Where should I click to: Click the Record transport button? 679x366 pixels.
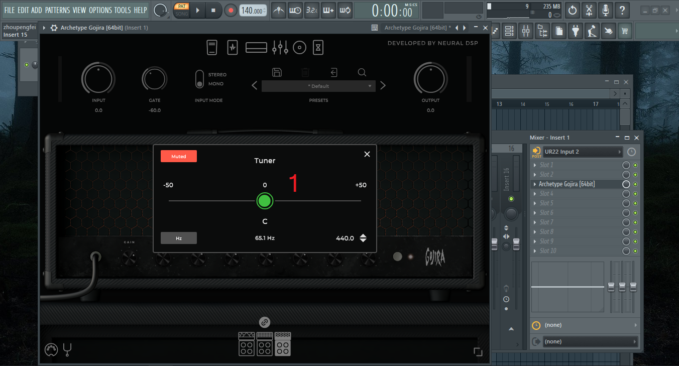pos(231,10)
